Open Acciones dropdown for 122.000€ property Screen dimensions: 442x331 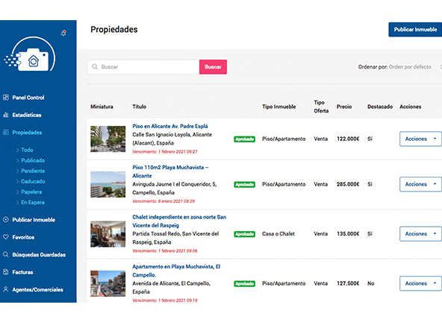click(420, 139)
